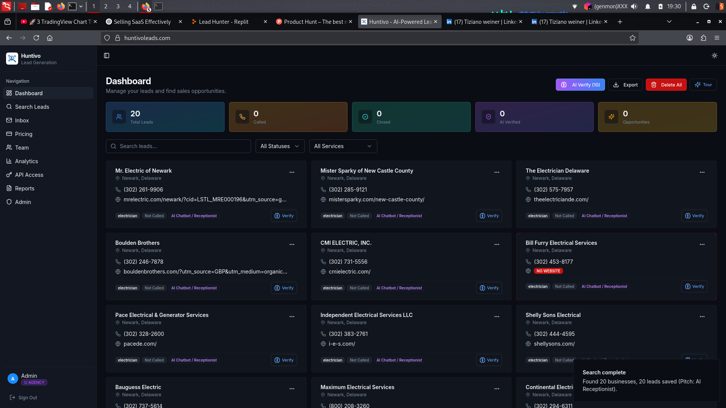Image resolution: width=726 pixels, height=408 pixels.
Task: Click bookmark star in address bar
Action: (x=632, y=38)
